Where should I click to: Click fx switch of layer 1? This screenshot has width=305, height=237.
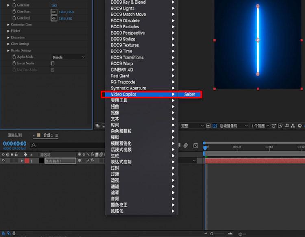(93, 161)
